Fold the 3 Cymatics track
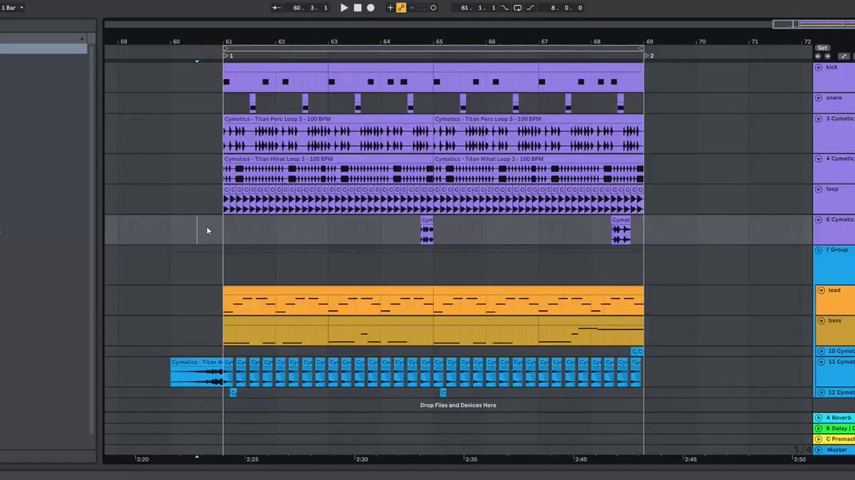 pyautogui.click(x=819, y=119)
